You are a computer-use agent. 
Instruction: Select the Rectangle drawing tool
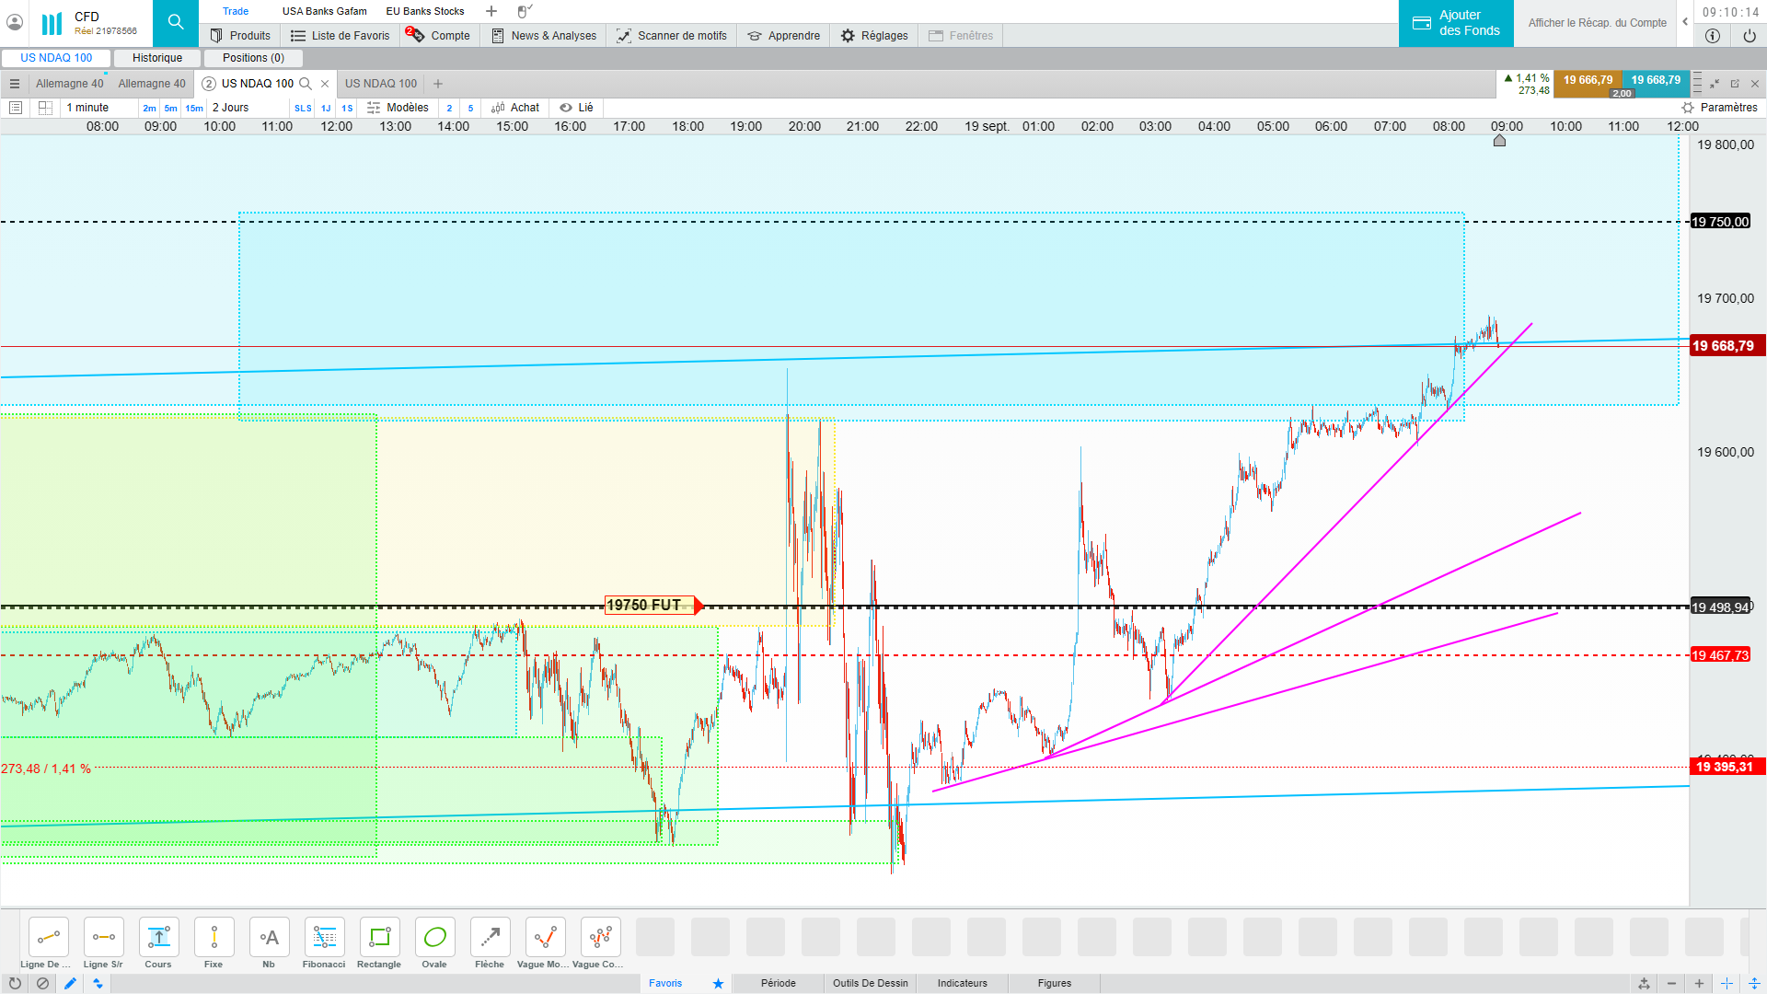click(379, 938)
